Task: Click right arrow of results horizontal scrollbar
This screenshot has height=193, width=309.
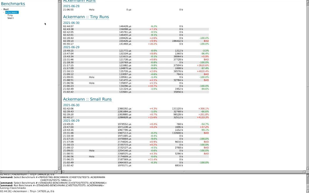Action: (x=304, y=172)
